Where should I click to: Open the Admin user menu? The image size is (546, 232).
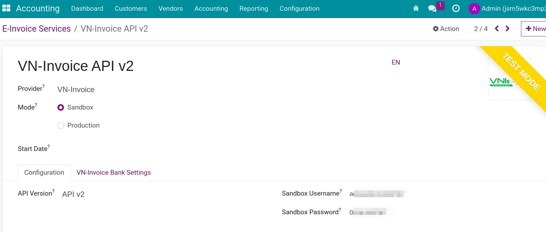pyautogui.click(x=507, y=9)
